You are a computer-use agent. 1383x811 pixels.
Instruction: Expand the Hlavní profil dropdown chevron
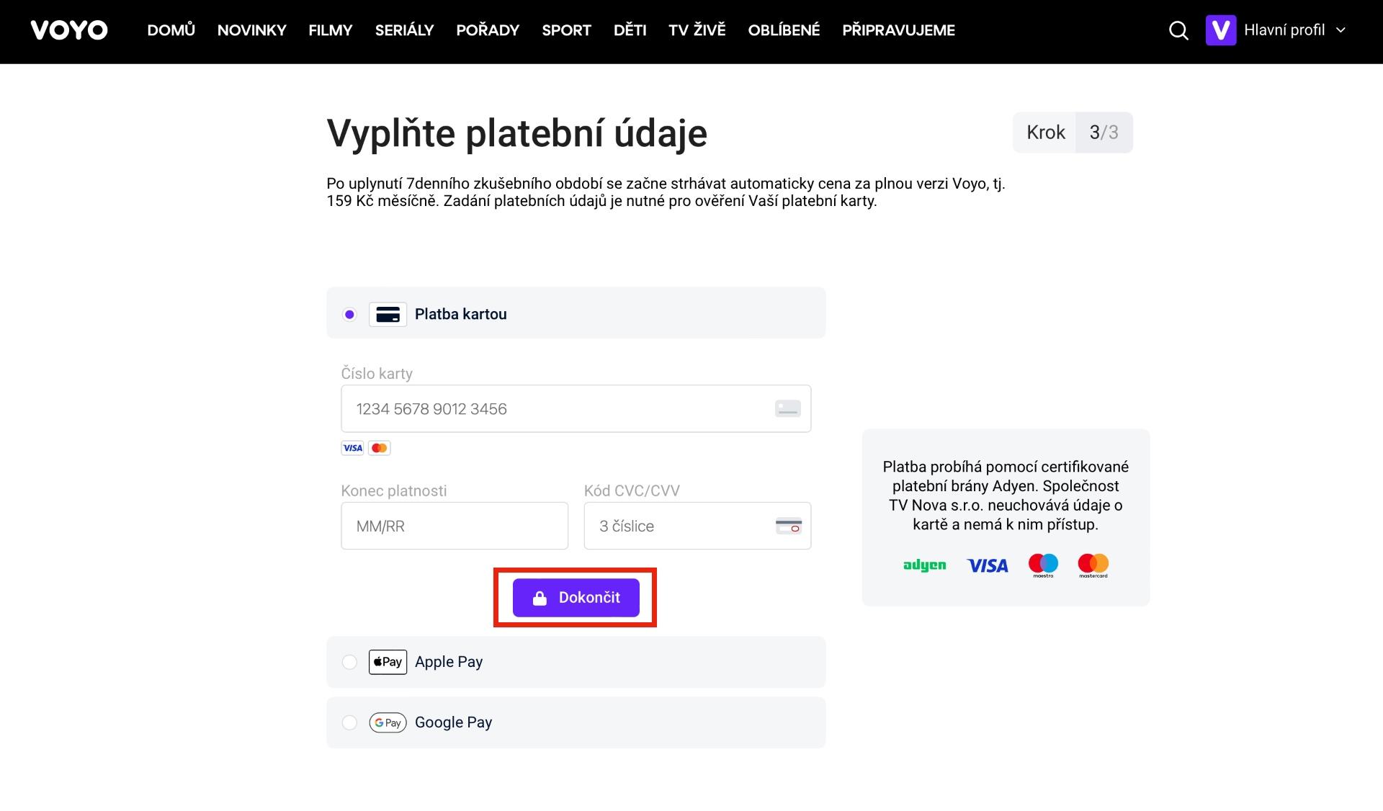point(1341,30)
